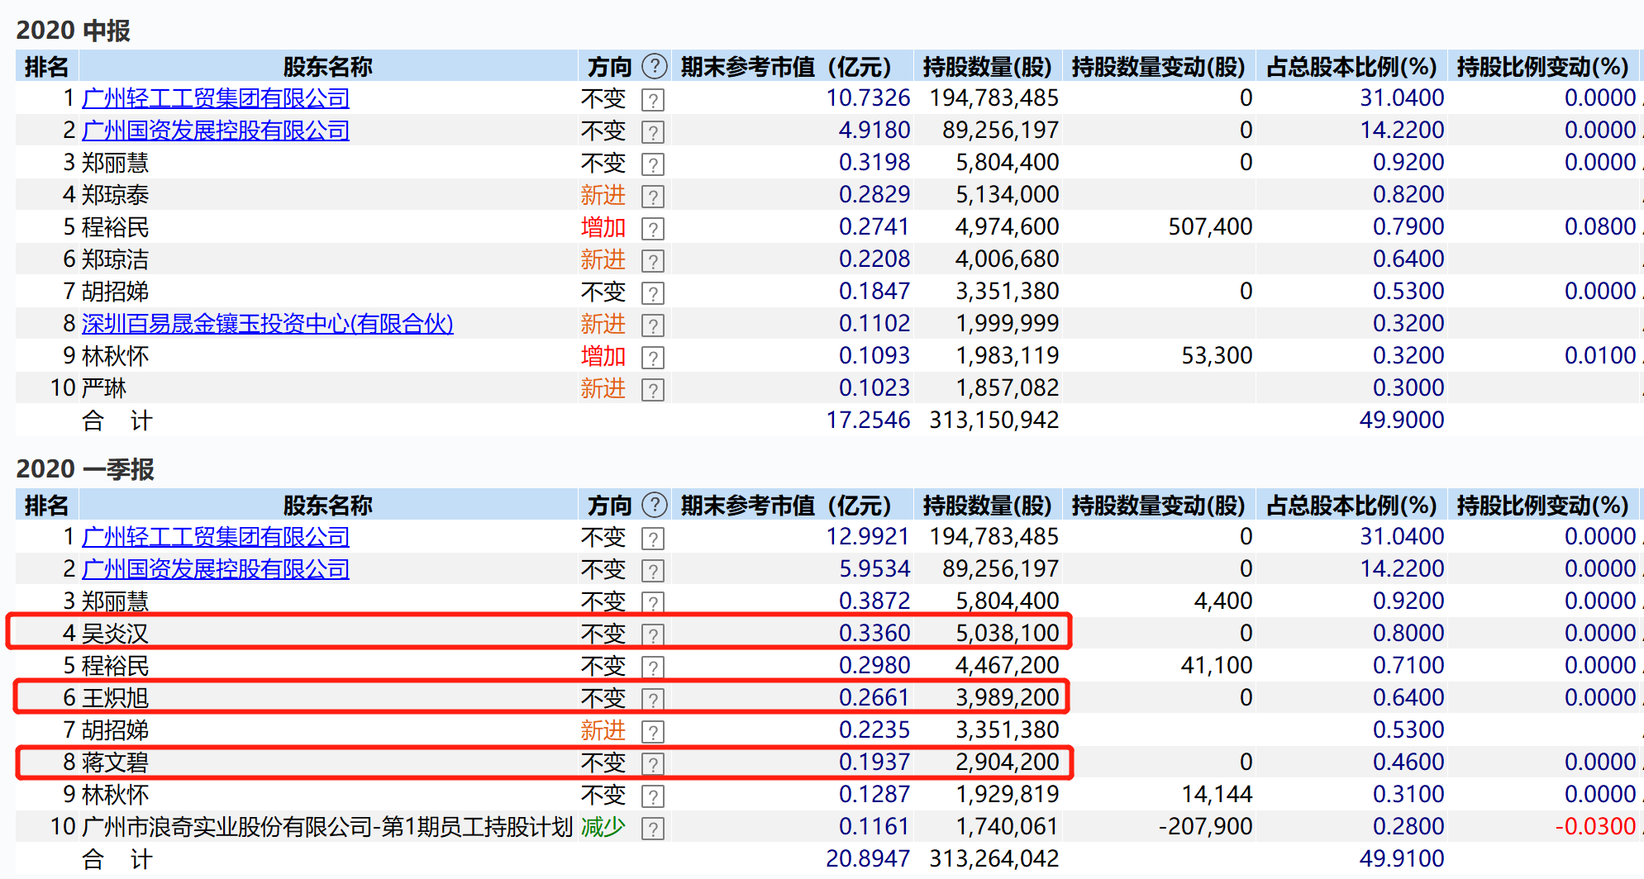The image size is (1644, 879).
Task: Select ratio change value -0.0300
Action: (1595, 827)
